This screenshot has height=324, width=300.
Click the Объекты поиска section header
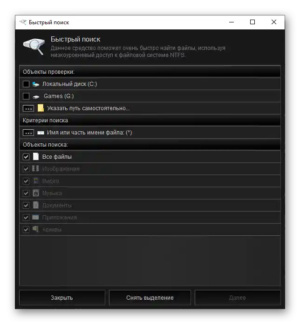click(x=150, y=144)
